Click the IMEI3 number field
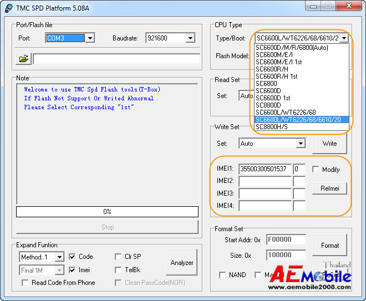 tap(265, 193)
